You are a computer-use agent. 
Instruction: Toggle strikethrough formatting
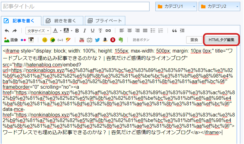[x=100, y=31]
